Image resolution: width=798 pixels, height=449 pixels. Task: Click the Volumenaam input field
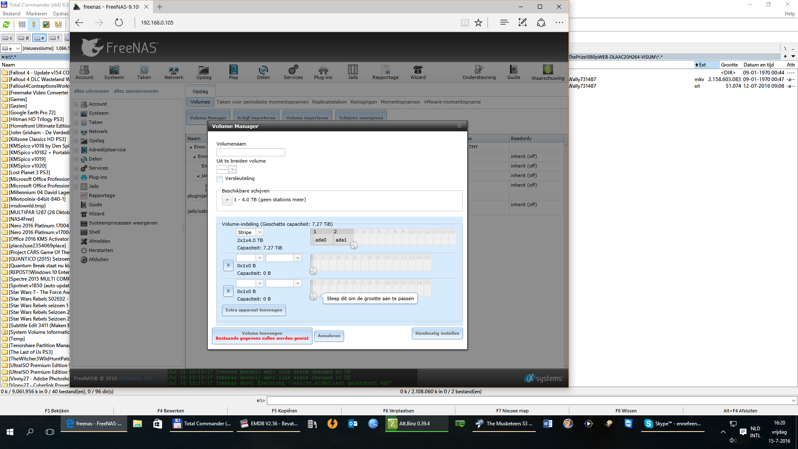251,153
